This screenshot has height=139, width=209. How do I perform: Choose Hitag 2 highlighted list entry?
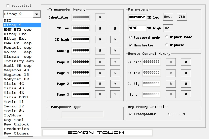point(22,25)
